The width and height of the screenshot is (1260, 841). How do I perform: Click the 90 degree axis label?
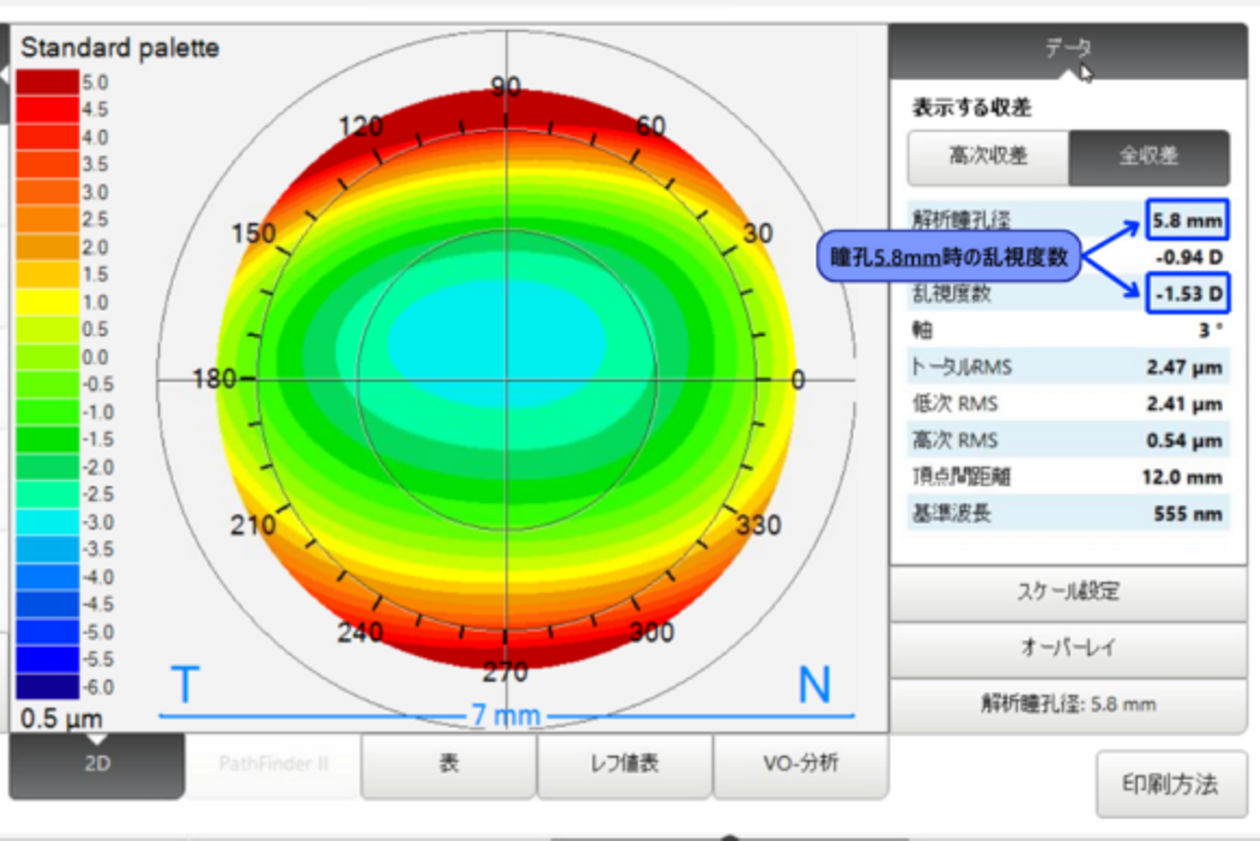(x=506, y=87)
